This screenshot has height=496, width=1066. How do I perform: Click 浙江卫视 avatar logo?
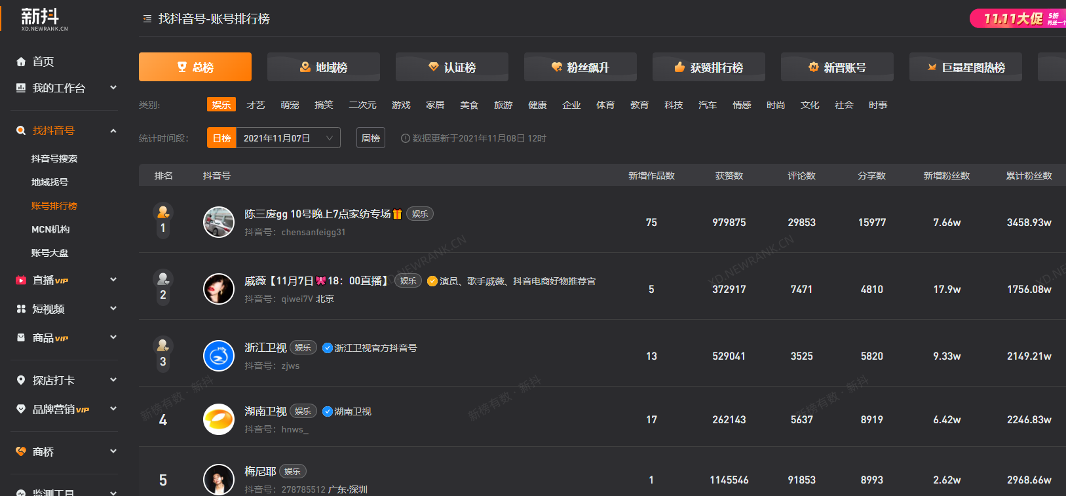[x=219, y=356]
